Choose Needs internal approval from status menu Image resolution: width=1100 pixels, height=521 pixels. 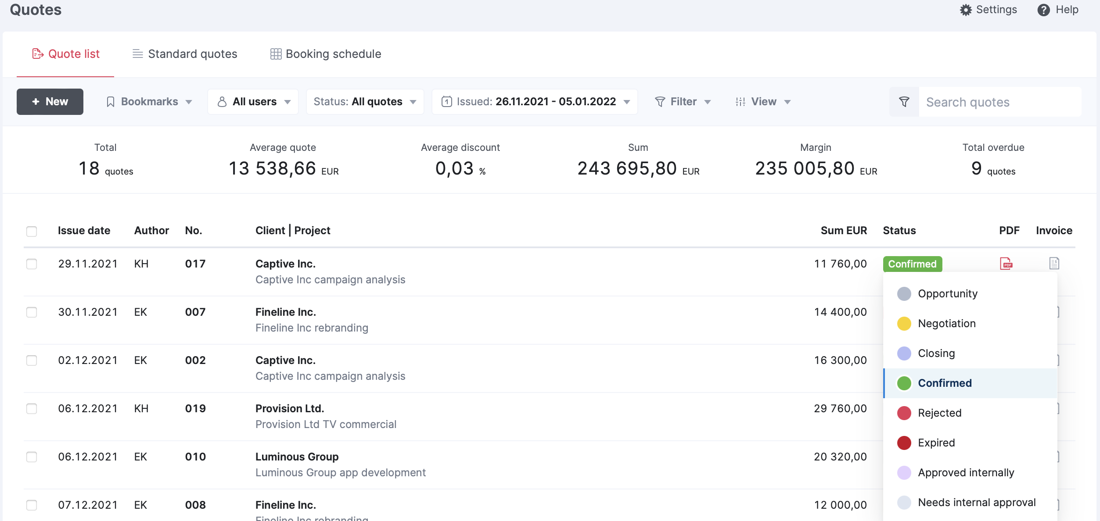[970, 503]
